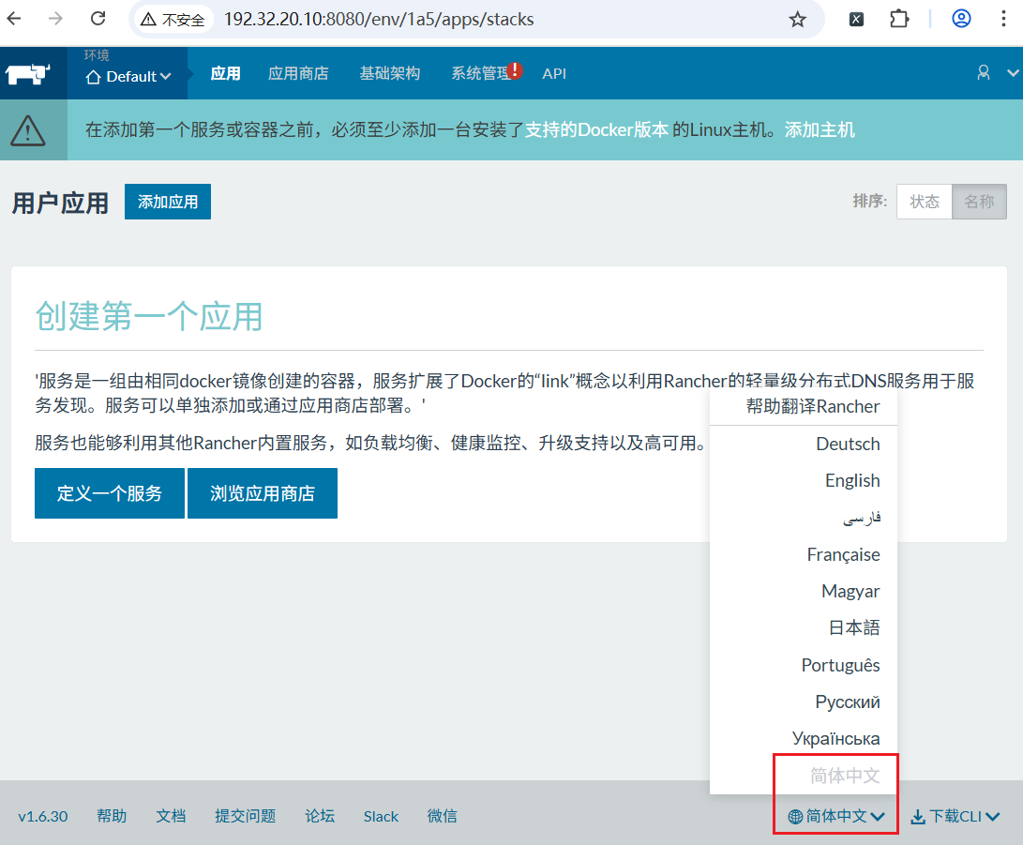The image size is (1023, 845).
Task: Open the Default environment dropdown
Action: pos(128,76)
